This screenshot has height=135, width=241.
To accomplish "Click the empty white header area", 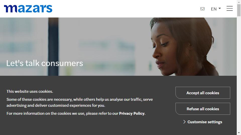I will pyautogui.click(x=126, y=9).
